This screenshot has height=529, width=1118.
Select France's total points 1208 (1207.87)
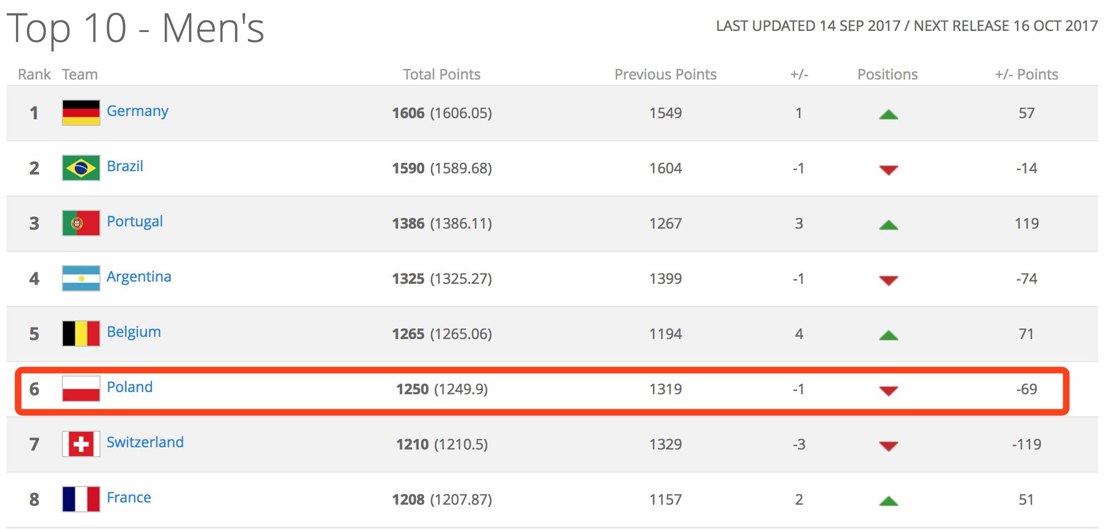(x=442, y=500)
